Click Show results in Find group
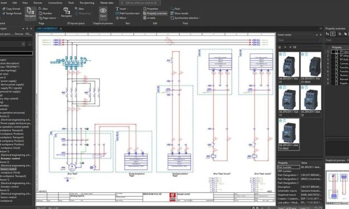349x209 pixels. (179, 13)
